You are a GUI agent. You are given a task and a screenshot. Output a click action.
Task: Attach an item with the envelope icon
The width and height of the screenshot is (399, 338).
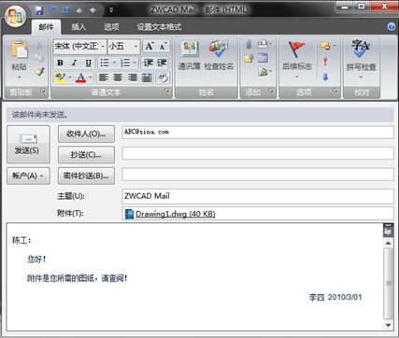(249, 58)
